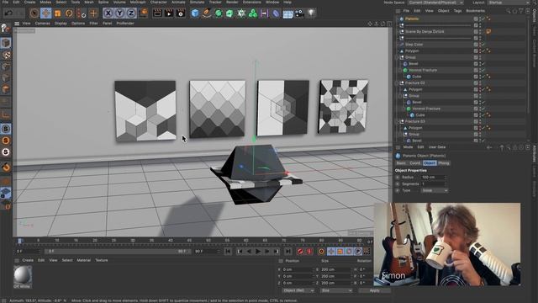Image resolution: width=538 pixels, height=303 pixels.
Task: Open the platonic Type dropdown
Action: tap(435, 190)
